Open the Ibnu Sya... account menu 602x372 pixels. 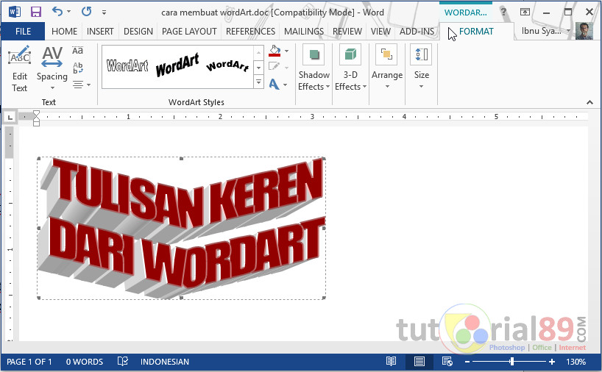pyautogui.click(x=545, y=31)
